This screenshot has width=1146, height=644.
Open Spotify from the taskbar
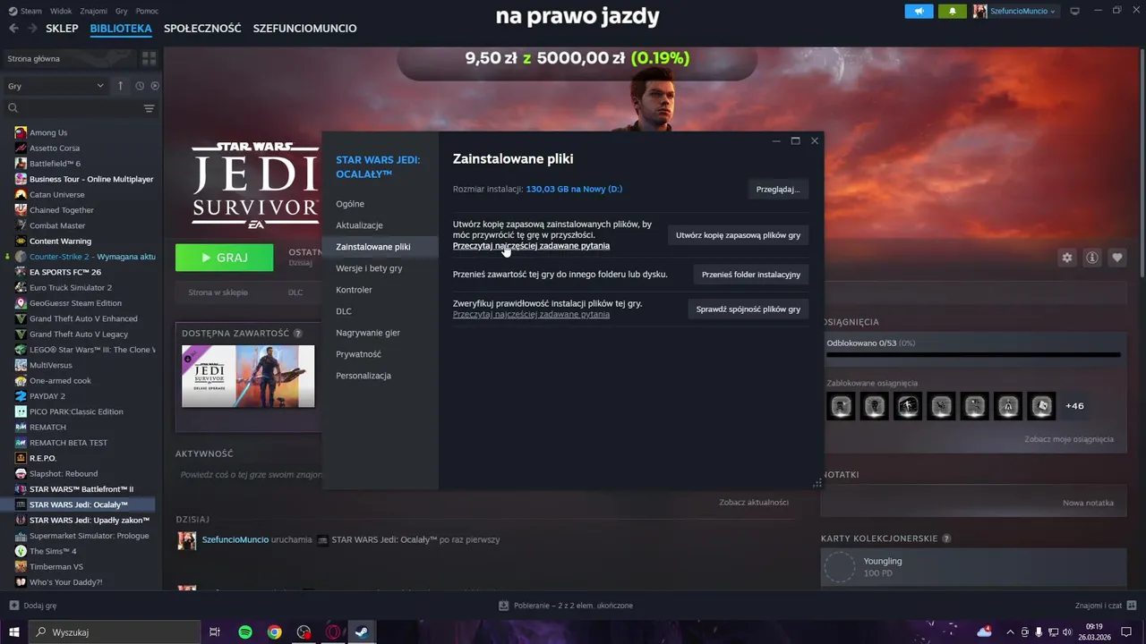pyautogui.click(x=245, y=631)
